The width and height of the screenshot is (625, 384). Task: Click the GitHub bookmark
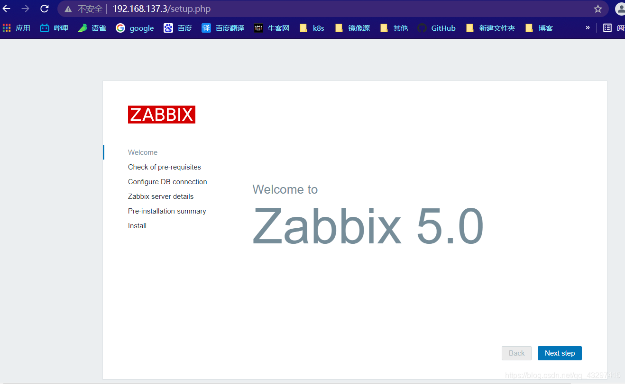tap(436, 28)
